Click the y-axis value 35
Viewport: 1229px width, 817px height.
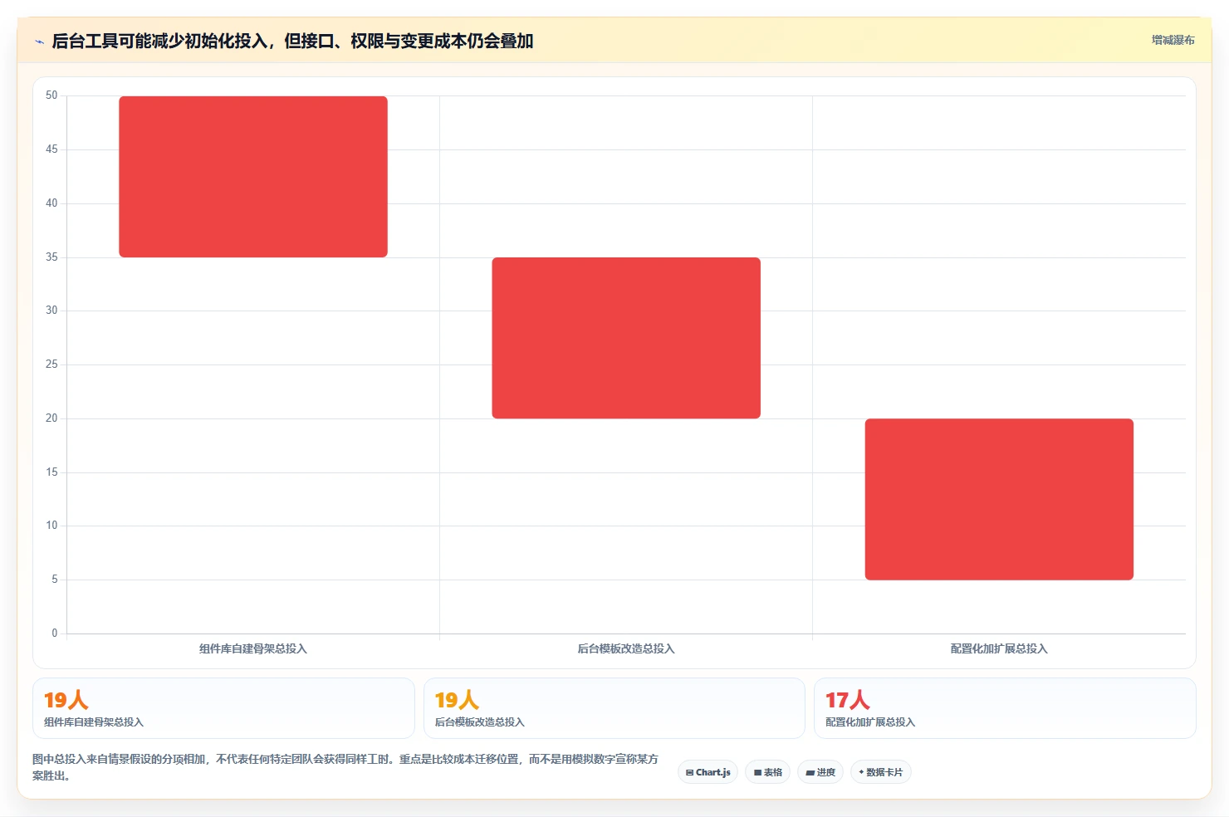(51, 257)
